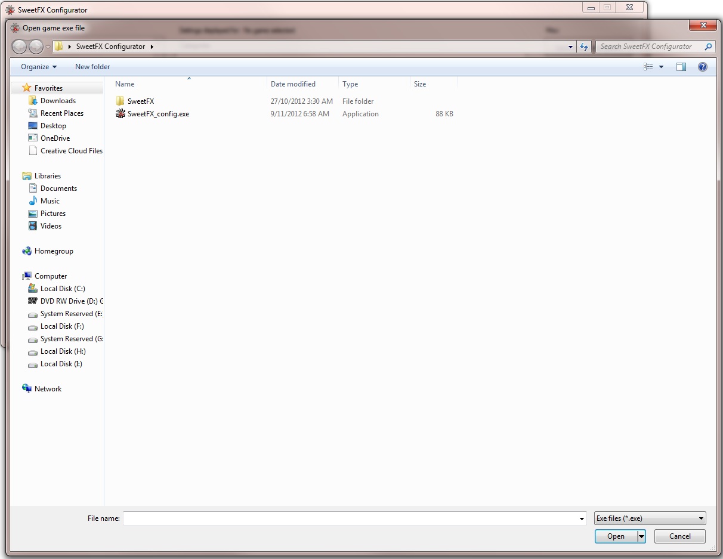Click the Music library icon
723x559 pixels.
coord(33,201)
